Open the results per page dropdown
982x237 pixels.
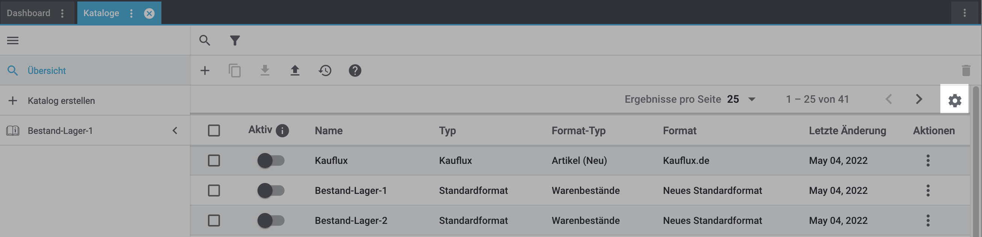coord(741,99)
